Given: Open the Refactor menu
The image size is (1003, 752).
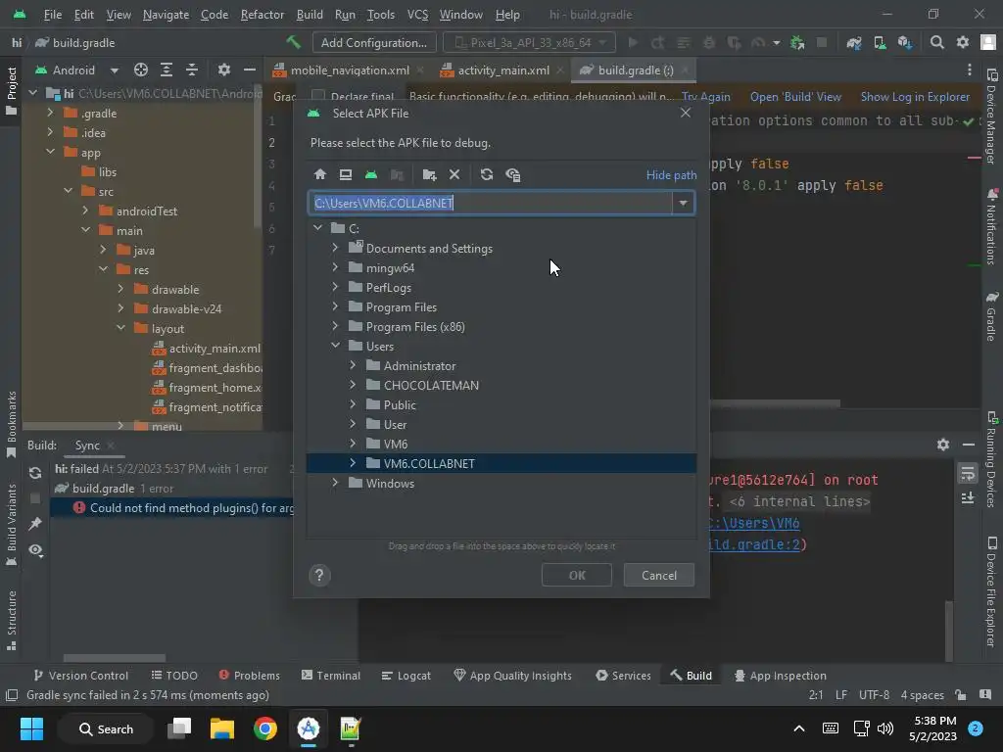Looking at the screenshot, I should (x=263, y=14).
